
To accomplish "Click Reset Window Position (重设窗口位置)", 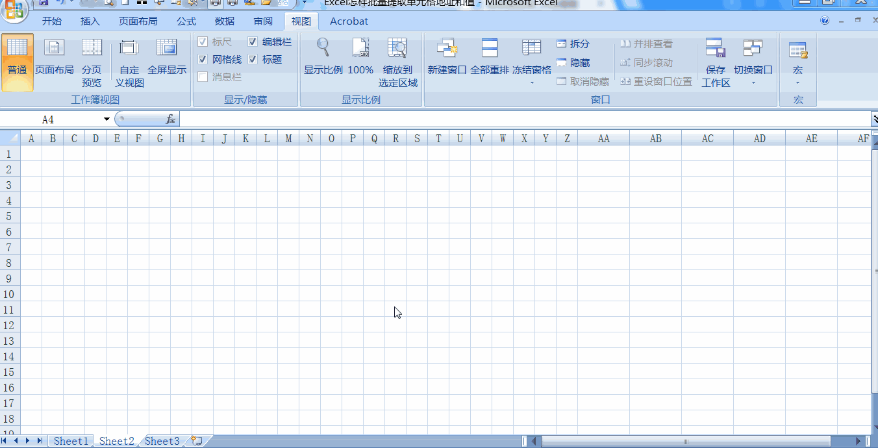I will (656, 82).
